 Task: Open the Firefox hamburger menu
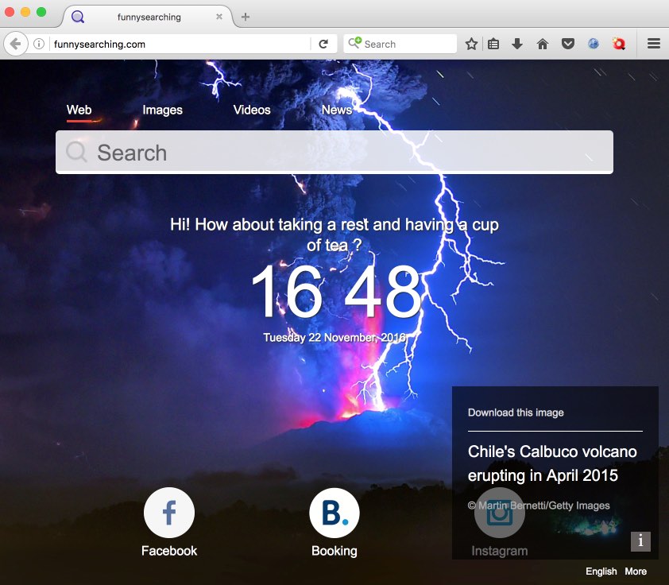pos(653,45)
